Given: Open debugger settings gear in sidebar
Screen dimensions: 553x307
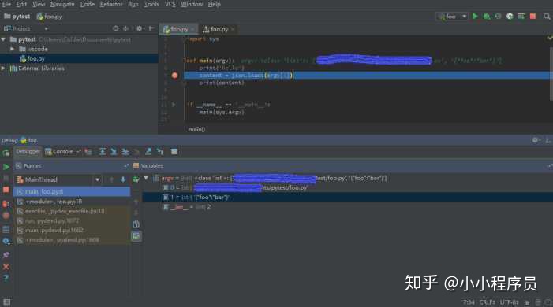Looking at the screenshot, I should [x=6, y=241].
